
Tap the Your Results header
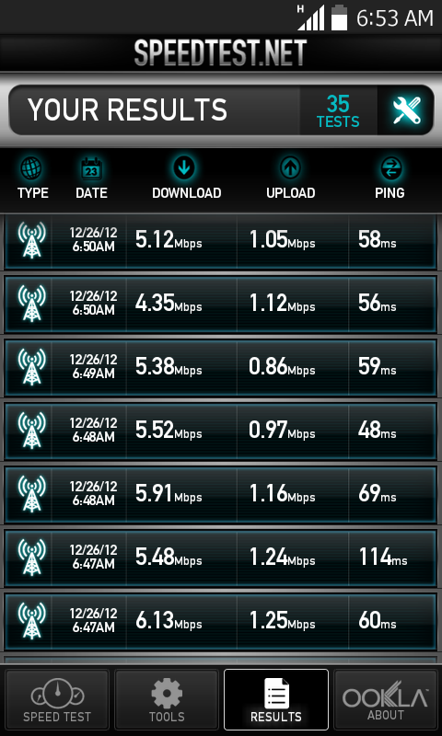click(127, 110)
